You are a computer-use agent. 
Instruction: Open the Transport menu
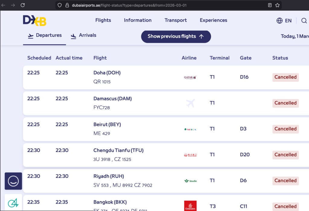[175, 20]
